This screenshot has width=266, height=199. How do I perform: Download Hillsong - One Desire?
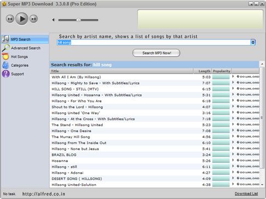248,130
